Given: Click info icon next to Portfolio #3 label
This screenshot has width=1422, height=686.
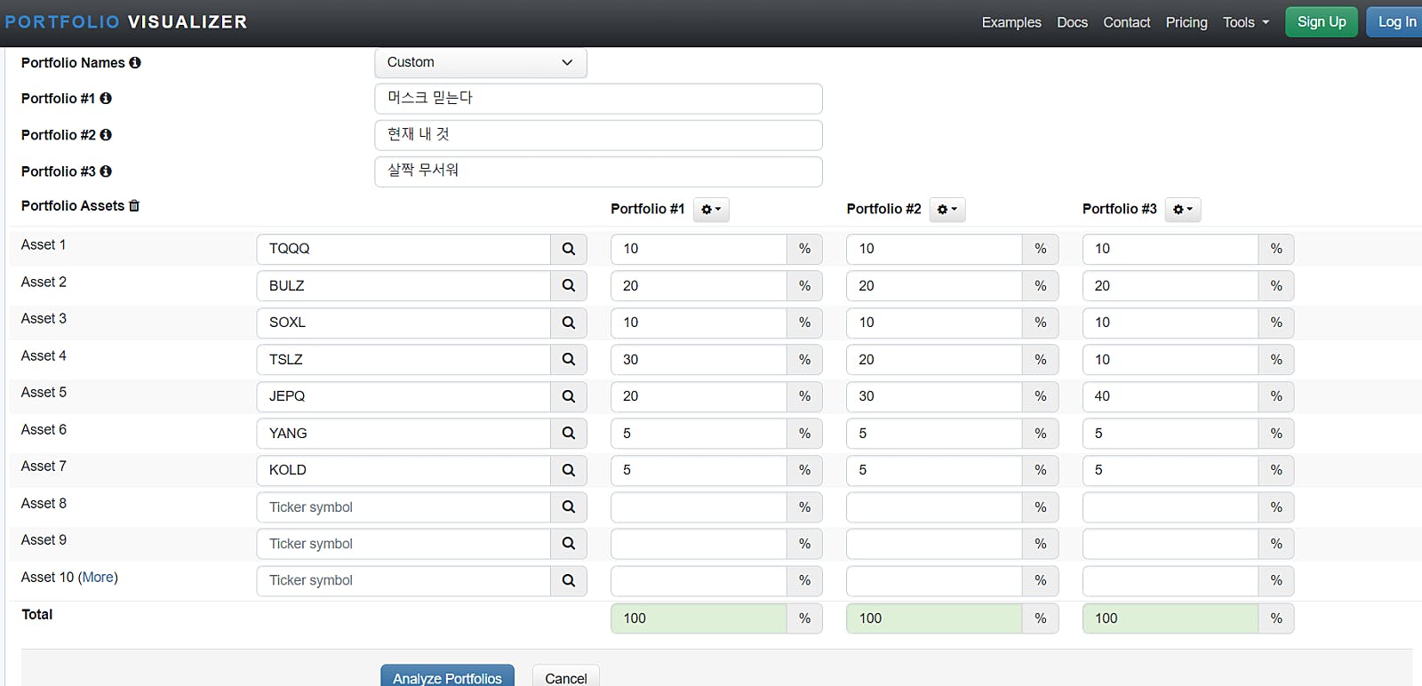Looking at the screenshot, I should (x=106, y=171).
